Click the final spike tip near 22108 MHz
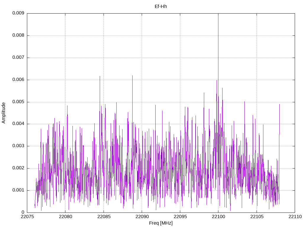 279,104
